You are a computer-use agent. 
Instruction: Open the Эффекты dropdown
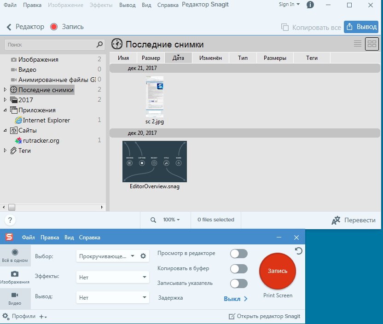tap(112, 277)
